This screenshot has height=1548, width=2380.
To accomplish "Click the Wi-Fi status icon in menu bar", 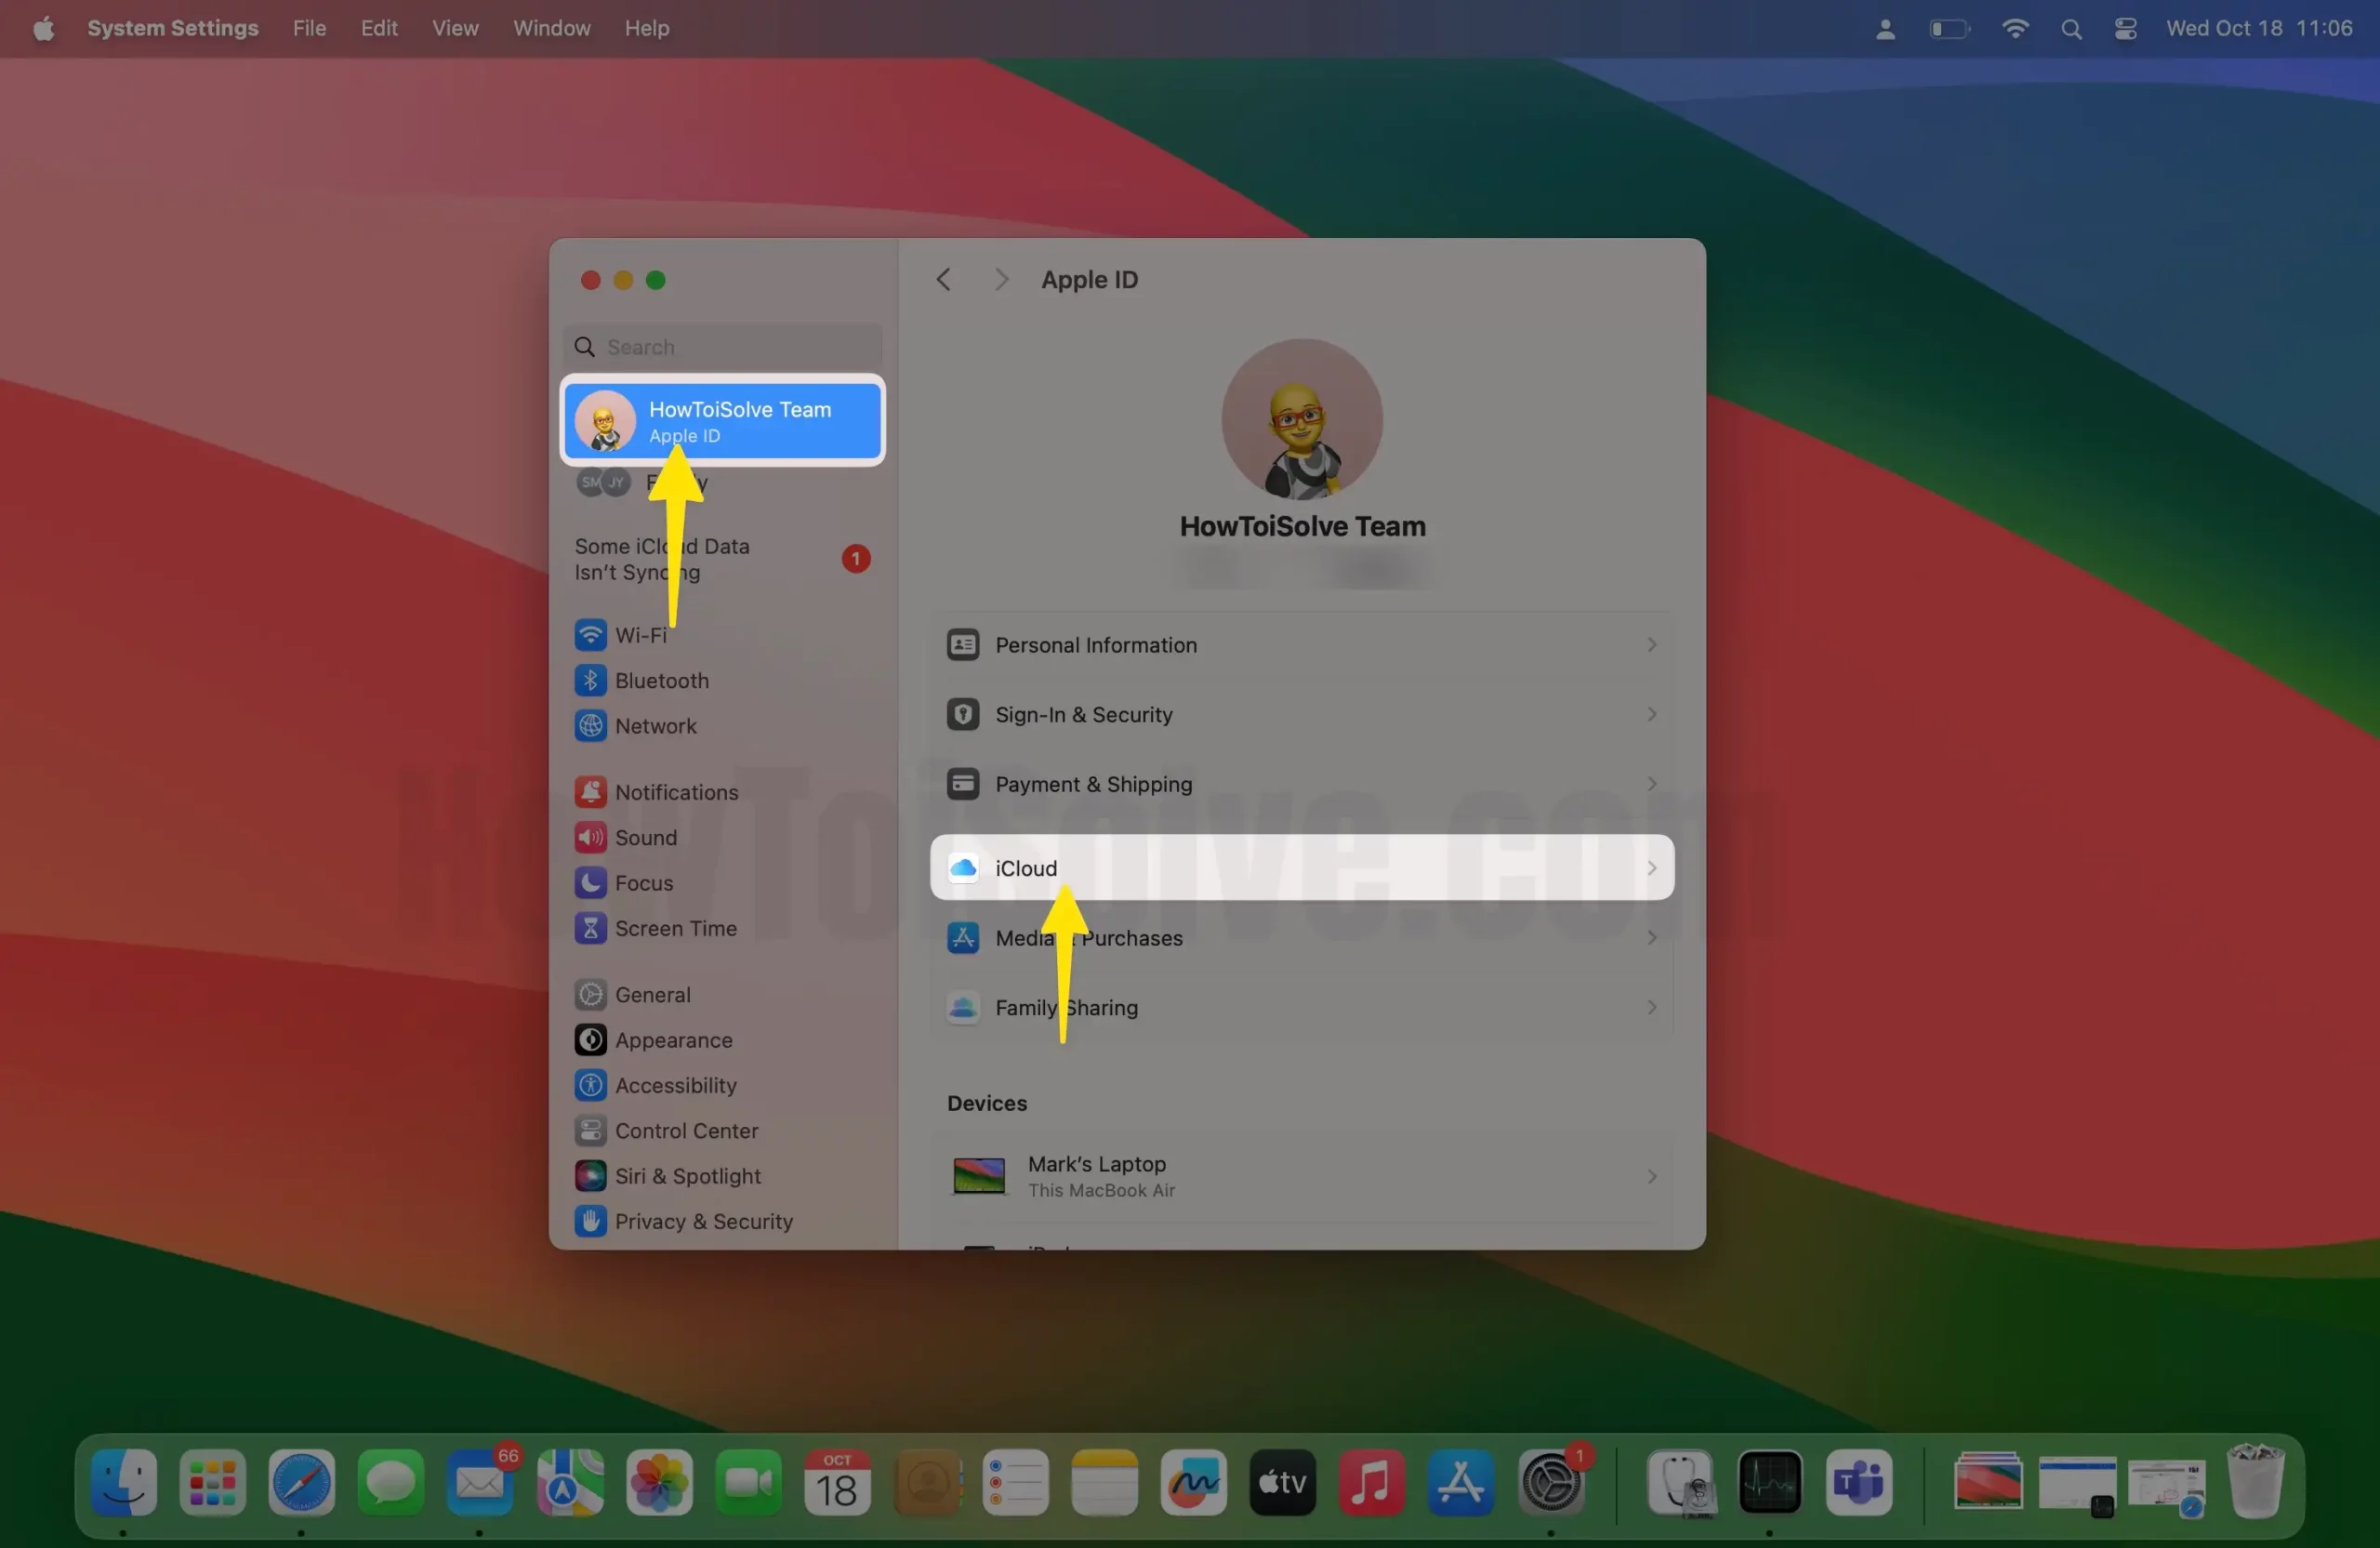I will coord(2015,28).
